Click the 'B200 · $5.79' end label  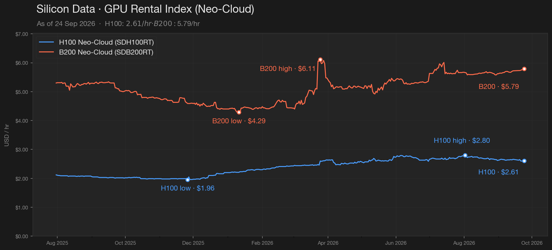point(498,86)
